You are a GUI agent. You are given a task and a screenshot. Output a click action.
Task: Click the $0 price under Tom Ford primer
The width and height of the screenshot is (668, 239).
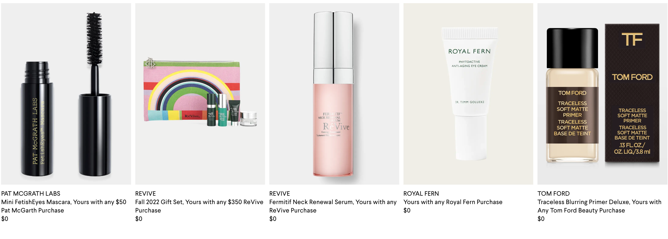click(x=541, y=219)
